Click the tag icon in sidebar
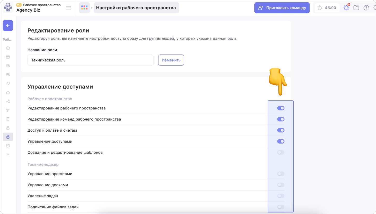 tap(8, 83)
